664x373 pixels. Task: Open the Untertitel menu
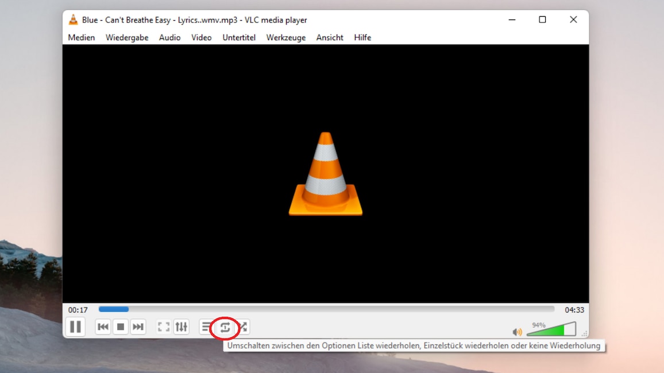point(239,37)
